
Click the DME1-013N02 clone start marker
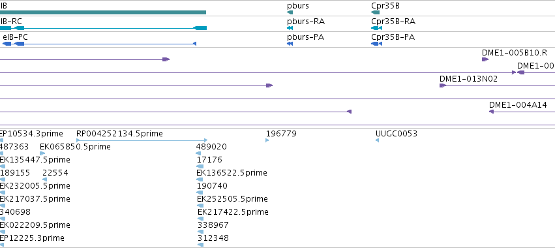click(x=442, y=85)
